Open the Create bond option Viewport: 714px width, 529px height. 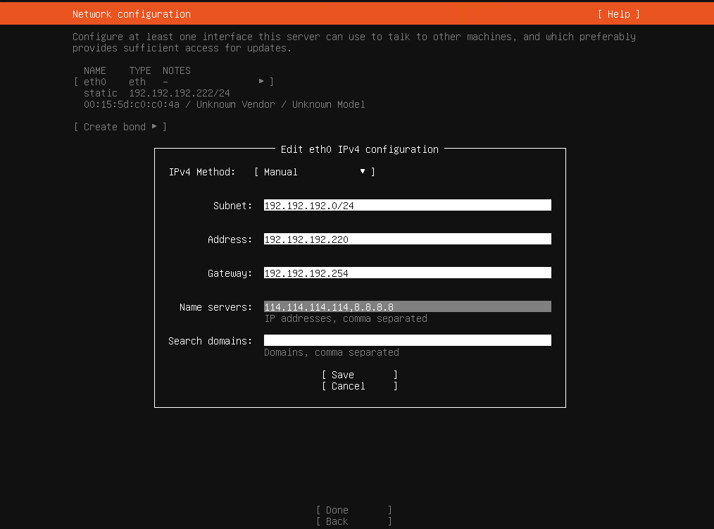[120, 127]
